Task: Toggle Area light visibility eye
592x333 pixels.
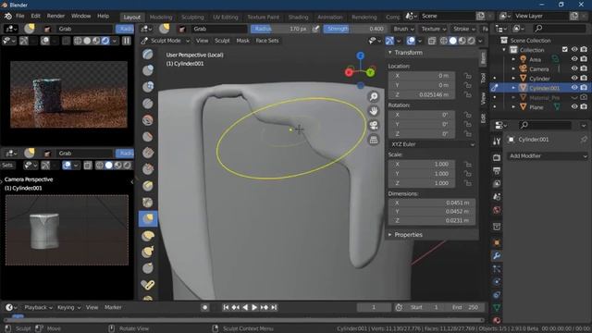Action: pos(574,59)
